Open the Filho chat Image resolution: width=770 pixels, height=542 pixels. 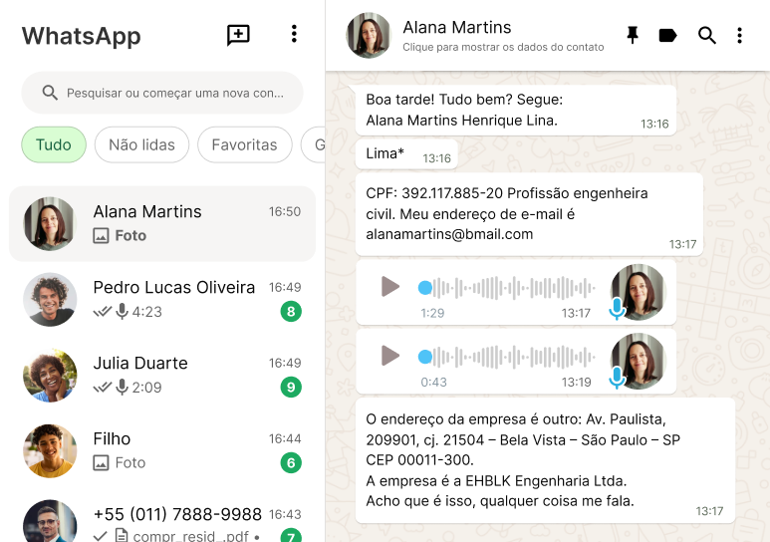tap(162, 450)
